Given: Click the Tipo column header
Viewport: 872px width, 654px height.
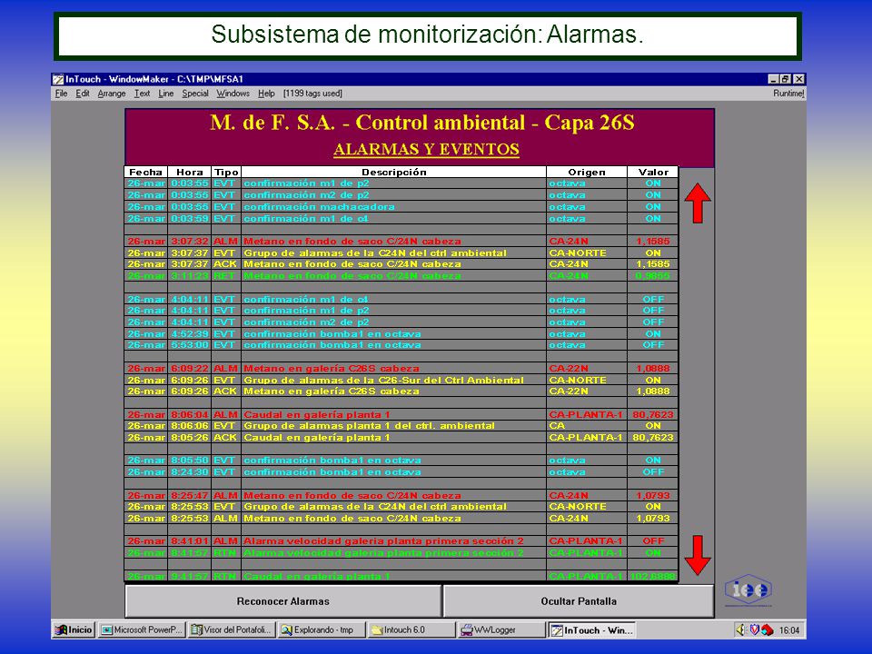Looking at the screenshot, I should pos(226,172).
